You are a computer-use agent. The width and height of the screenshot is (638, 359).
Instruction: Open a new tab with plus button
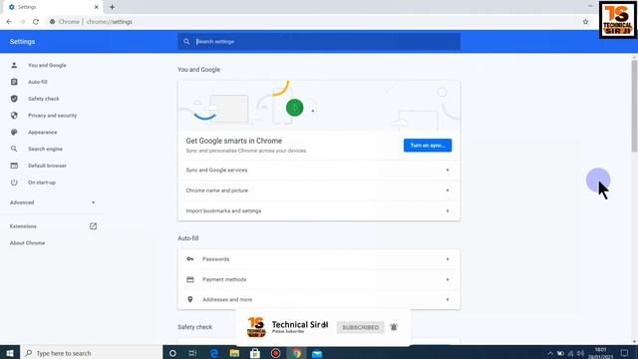point(112,7)
